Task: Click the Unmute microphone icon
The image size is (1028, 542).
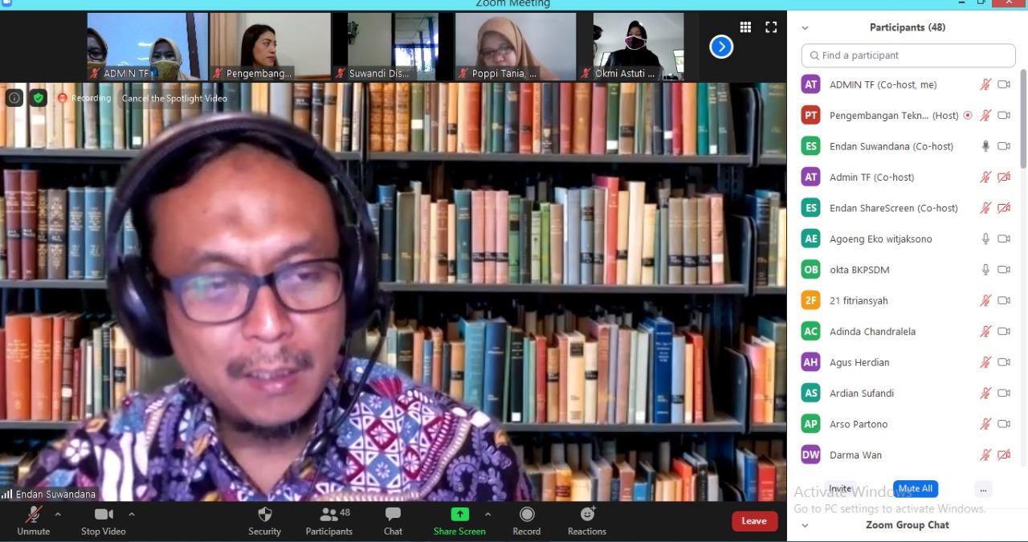Action: pyautogui.click(x=34, y=514)
